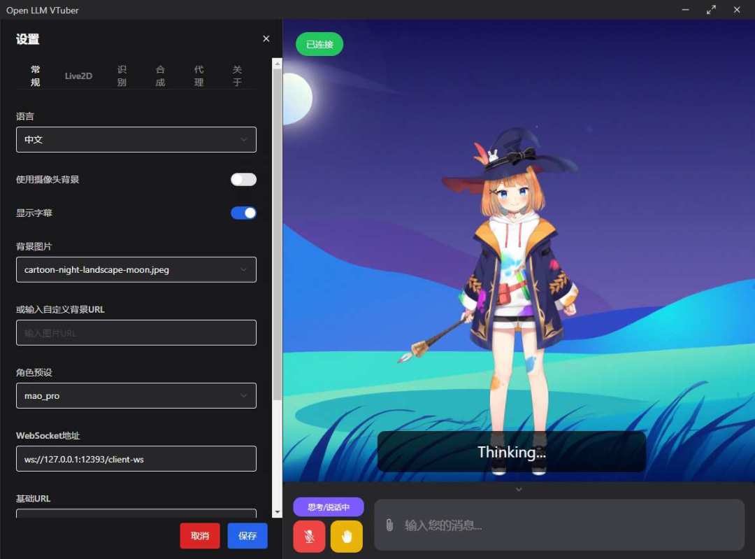This screenshot has width=755, height=559.
Task: Click the red 取消 button
Action: click(x=200, y=536)
